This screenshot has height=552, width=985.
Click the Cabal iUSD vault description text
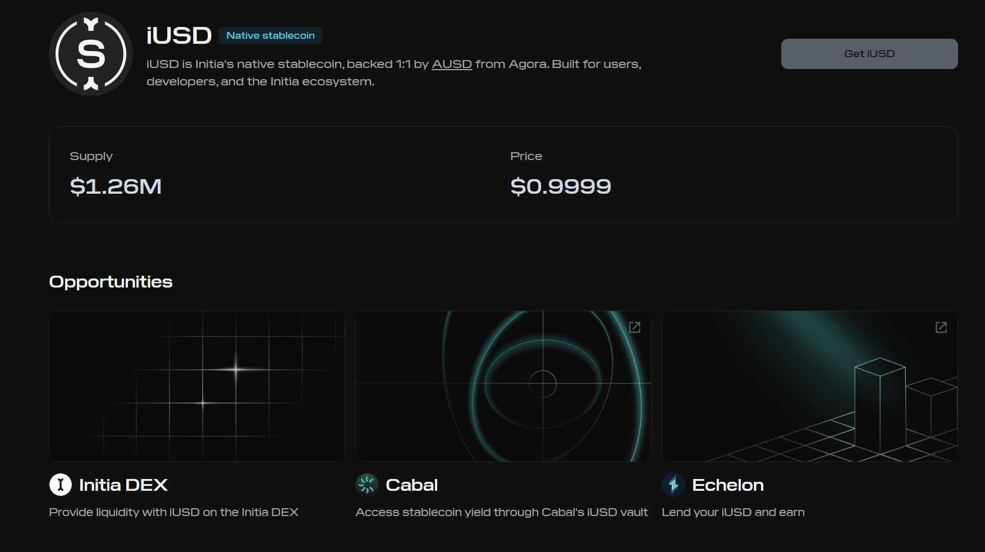501,512
